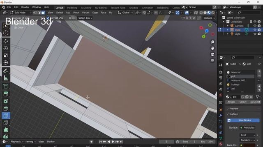Click the Select material button
263x147 pixels.
coord(243,102)
